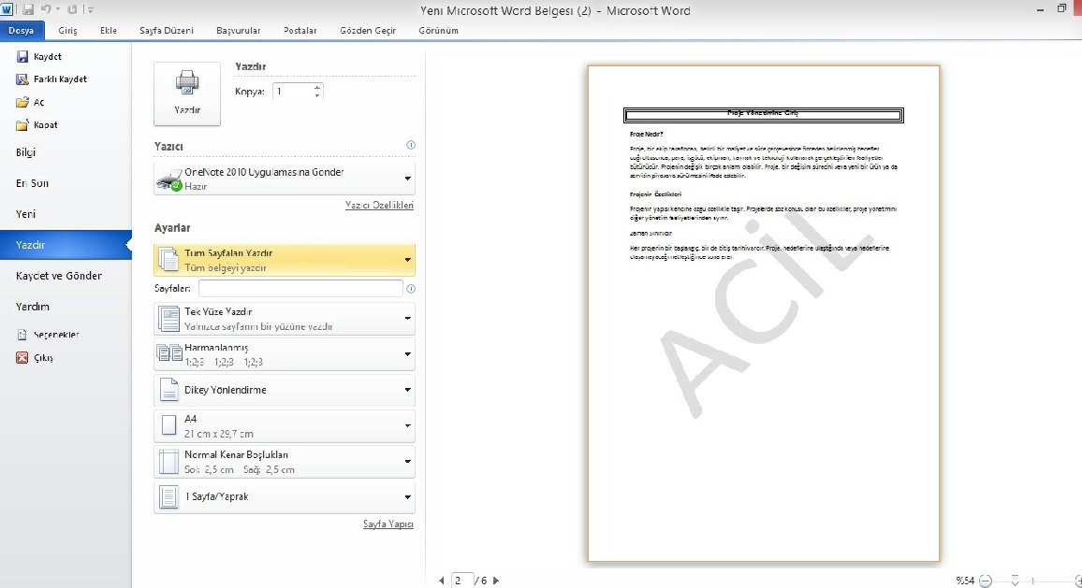Open the Yazıcı Özellikleri link
Image resolution: width=1082 pixels, height=588 pixels.
click(x=379, y=205)
